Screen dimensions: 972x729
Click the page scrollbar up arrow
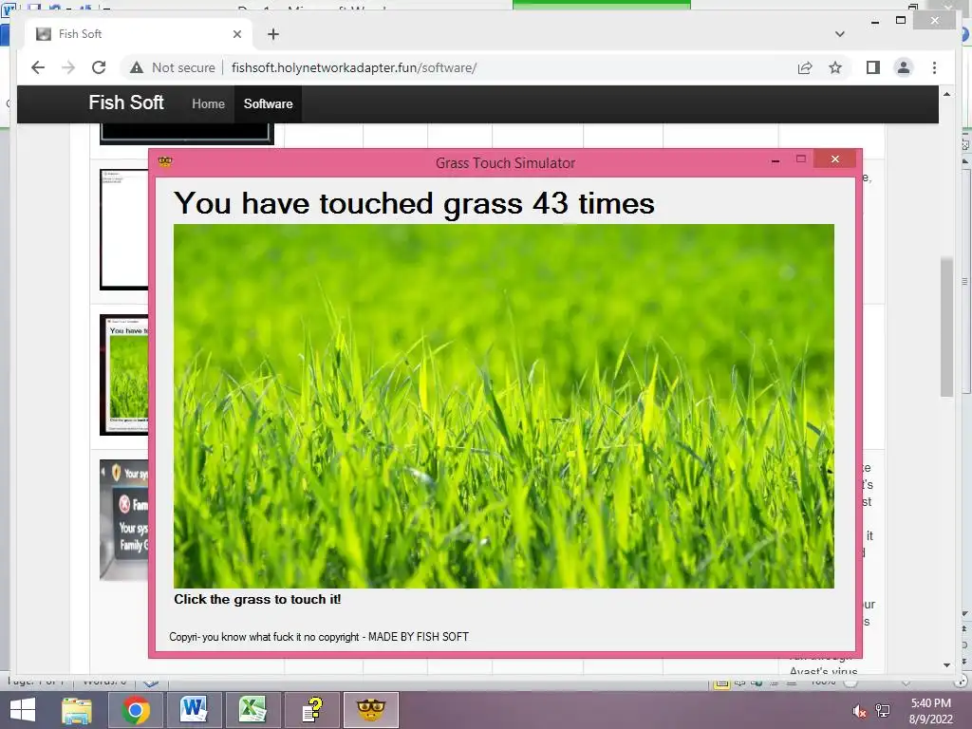(946, 94)
